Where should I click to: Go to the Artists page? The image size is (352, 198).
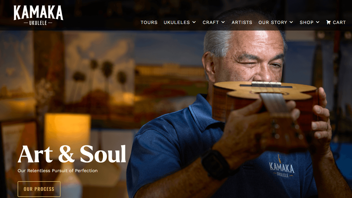tap(242, 22)
